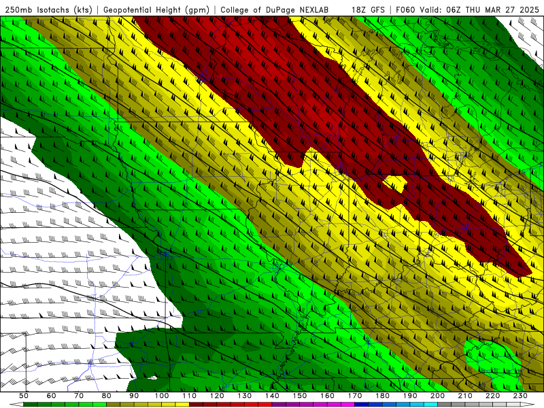Click the '18Z GFS' model run label
The height and width of the screenshot is (408, 544).
point(368,10)
